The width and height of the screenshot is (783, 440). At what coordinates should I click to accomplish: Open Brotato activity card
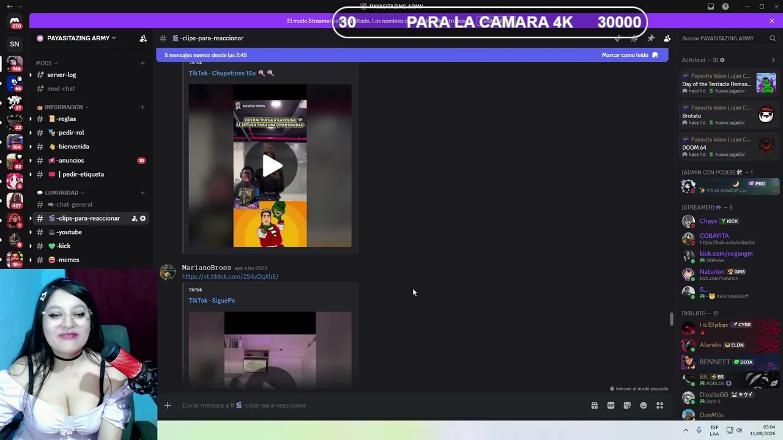pyautogui.click(x=729, y=115)
